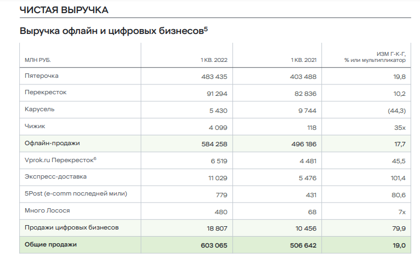
Task: Select the Общие продажи row label
Action: coord(50,245)
